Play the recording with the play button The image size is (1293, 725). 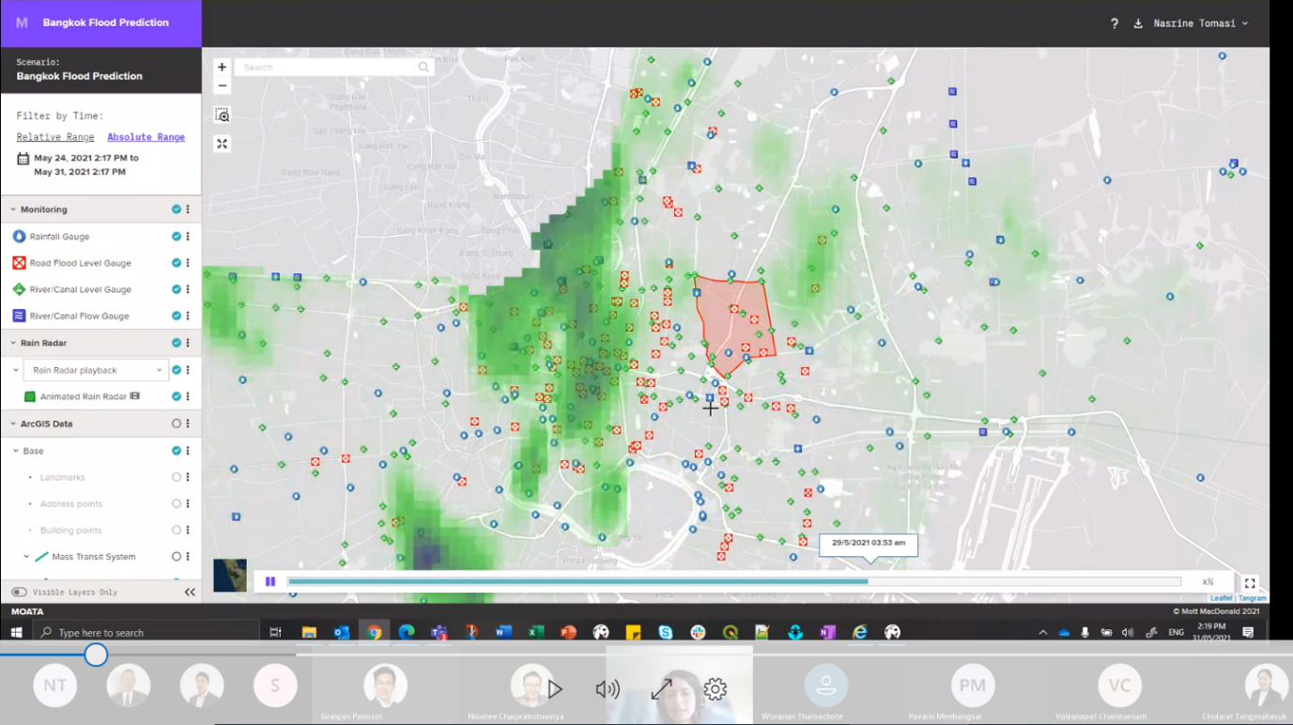pos(555,689)
